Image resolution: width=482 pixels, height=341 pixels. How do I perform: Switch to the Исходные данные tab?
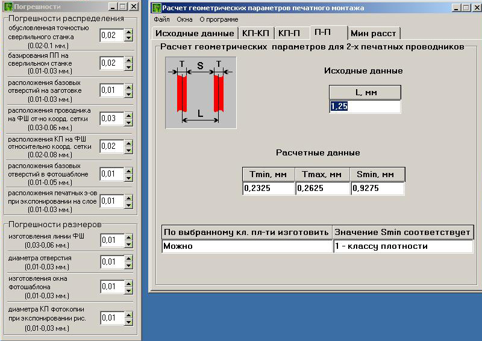pos(195,33)
